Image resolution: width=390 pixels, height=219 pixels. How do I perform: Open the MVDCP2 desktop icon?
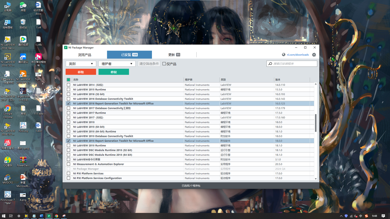pyautogui.click(x=8, y=179)
